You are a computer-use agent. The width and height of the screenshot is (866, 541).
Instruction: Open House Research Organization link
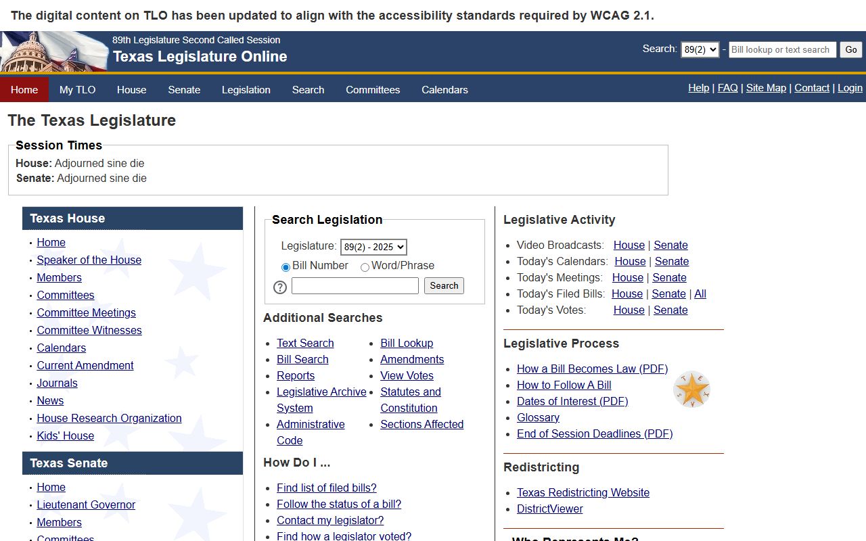tap(109, 418)
